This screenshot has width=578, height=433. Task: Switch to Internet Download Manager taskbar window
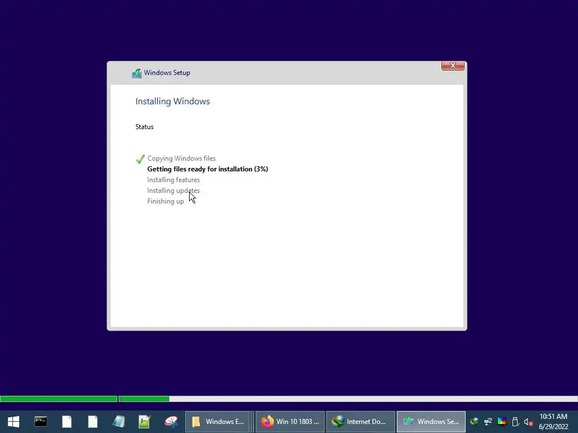coord(361,422)
